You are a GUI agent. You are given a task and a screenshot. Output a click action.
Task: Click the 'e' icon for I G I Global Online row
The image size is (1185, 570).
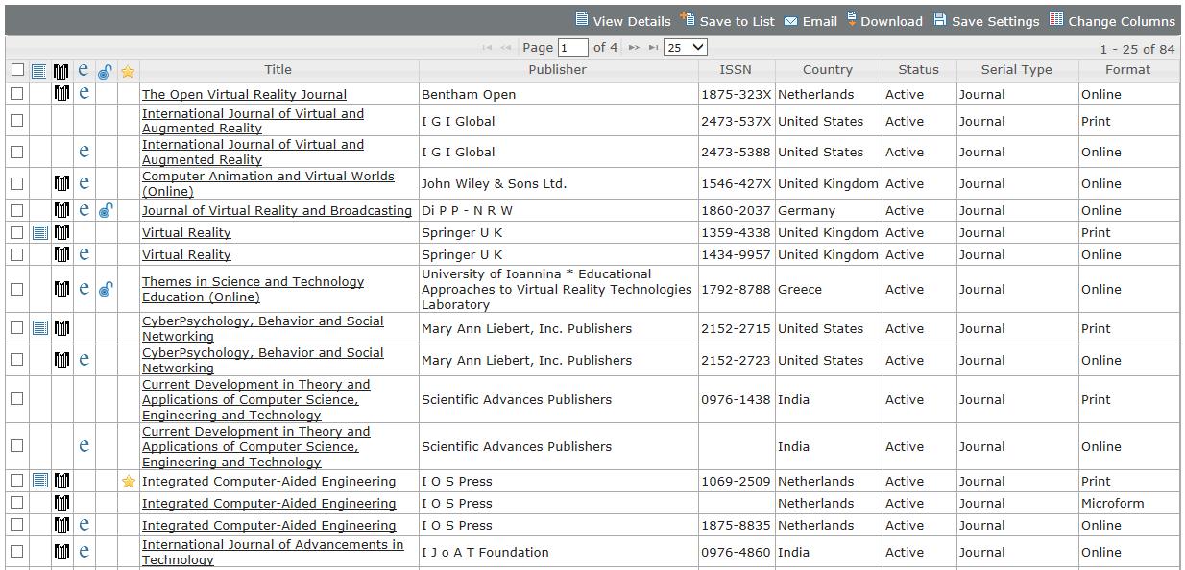point(84,152)
